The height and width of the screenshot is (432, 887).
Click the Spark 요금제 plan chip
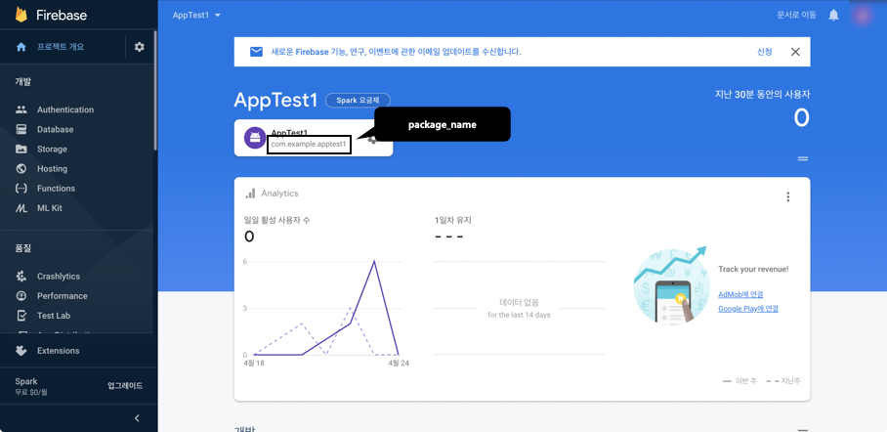(359, 101)
